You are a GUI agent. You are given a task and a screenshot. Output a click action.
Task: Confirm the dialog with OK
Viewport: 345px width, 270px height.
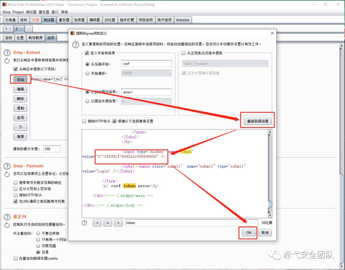click(x=249, y=232)
